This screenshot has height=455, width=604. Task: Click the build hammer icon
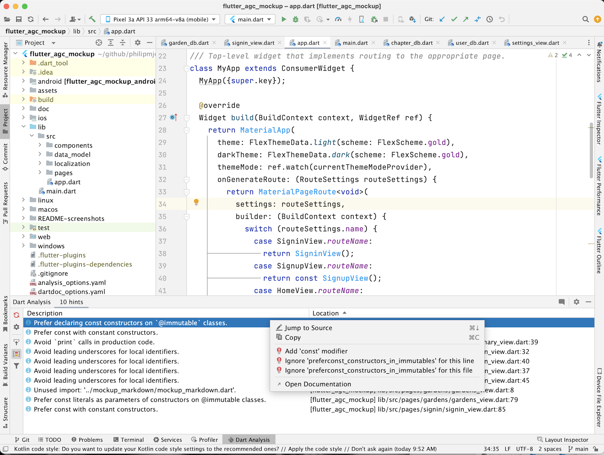92,19
